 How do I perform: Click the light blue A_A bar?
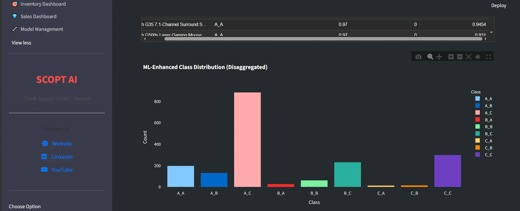pos(181,176)
